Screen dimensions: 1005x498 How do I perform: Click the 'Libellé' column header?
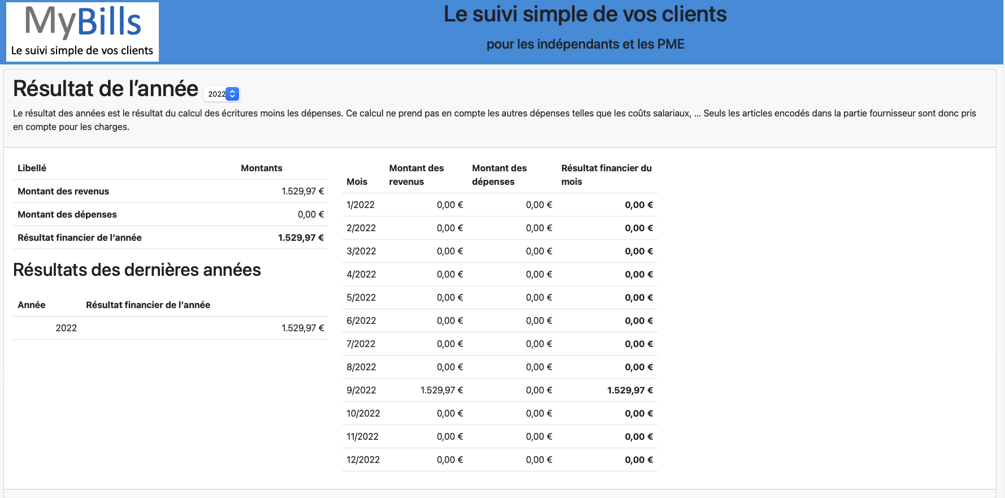pyautogui.click(x=32, y=168)
